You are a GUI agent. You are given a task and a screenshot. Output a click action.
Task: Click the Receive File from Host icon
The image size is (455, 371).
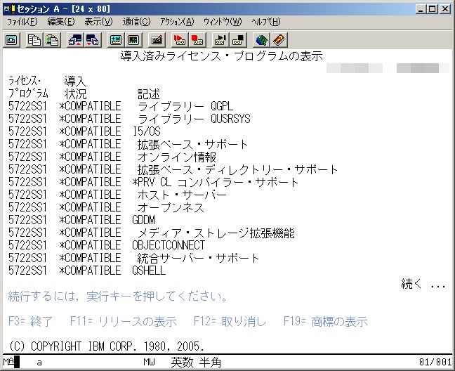pyautogui.click(x=93, y=40)
